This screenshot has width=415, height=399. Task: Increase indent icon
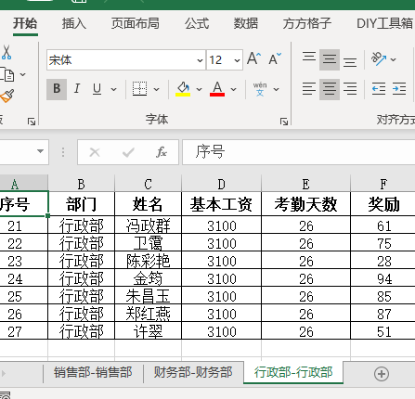point(399,89)
